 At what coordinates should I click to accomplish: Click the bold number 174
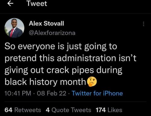[101, 110]
